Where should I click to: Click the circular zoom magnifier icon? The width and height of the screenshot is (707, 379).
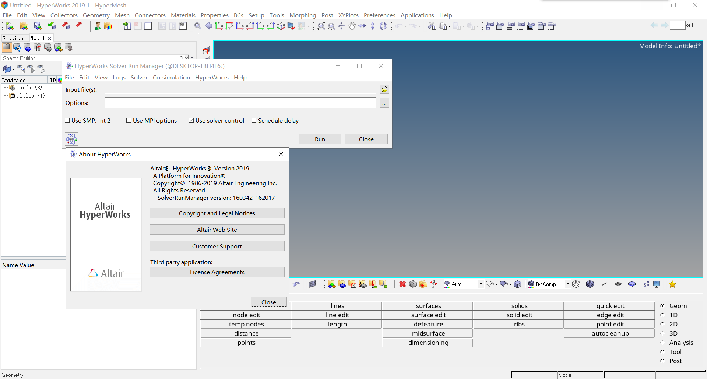332,26
